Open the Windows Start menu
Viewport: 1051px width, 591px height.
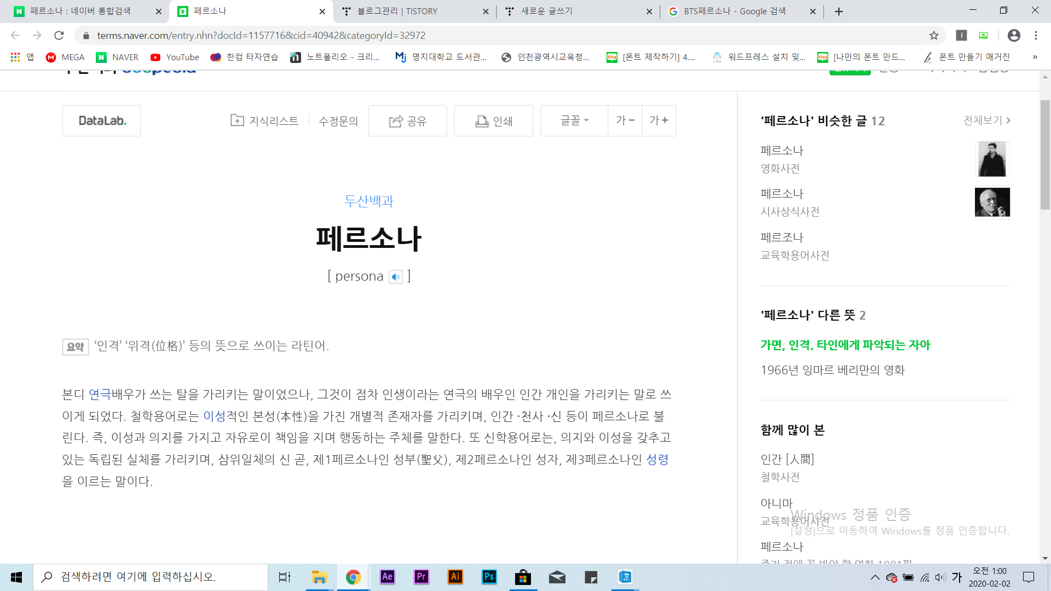click(16, 577)
